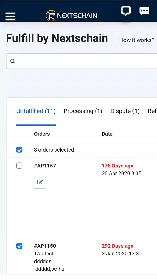Screen dimensions: 157x280
Task: Open the outlined chat bubble icon
Action: 126,11
